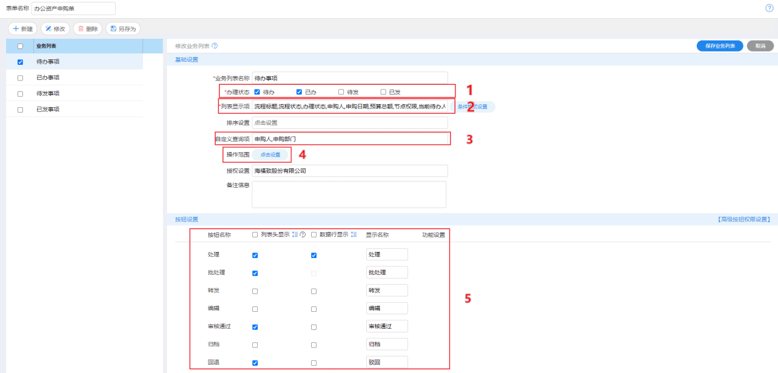The height and width of the screenshot is (373, 778).
Task: Click the 业务列表名称 input field
Action: click(350, 78)
